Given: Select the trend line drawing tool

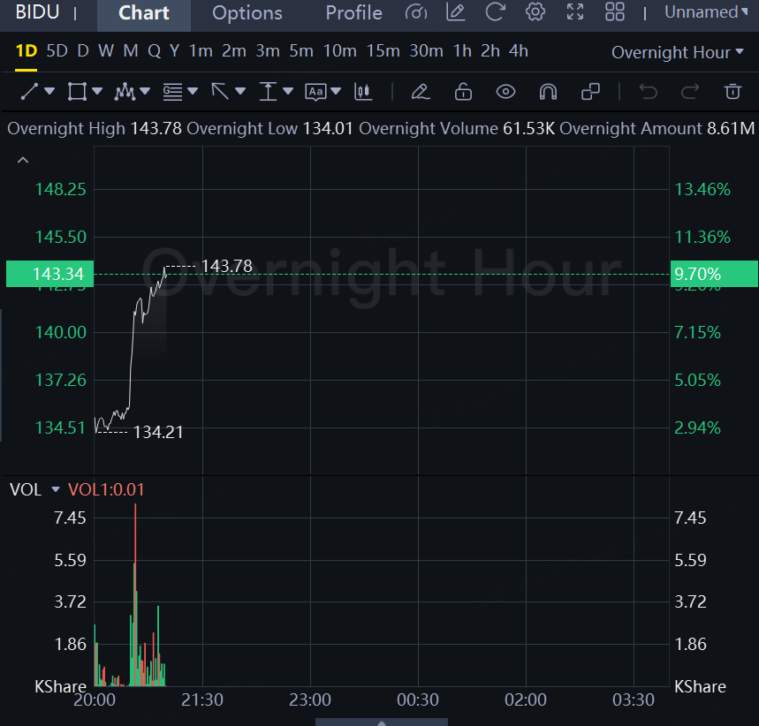Looking at the screenshot, I should (29, 92).
